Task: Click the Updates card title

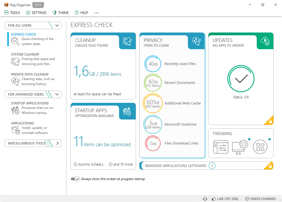Action: click(x=223, y=40)
